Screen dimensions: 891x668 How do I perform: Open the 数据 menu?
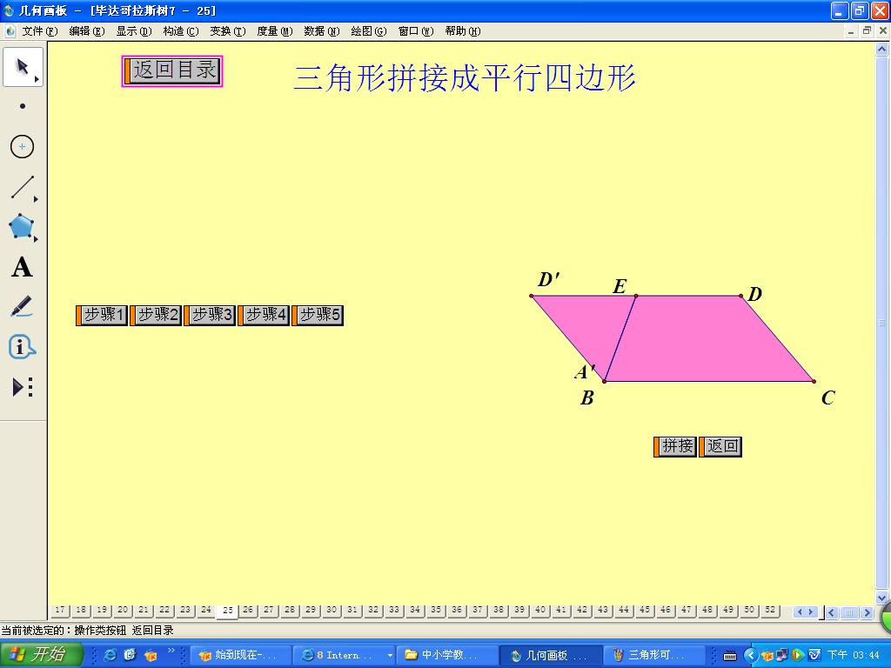click(322, 31)
